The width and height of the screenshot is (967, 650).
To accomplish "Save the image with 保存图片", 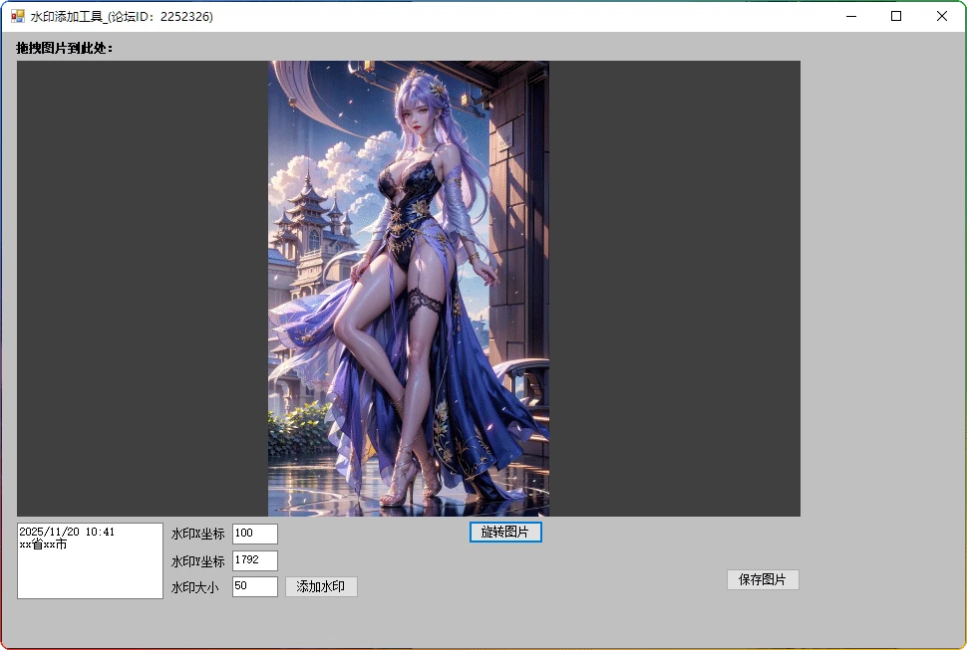I will [763, 580].
